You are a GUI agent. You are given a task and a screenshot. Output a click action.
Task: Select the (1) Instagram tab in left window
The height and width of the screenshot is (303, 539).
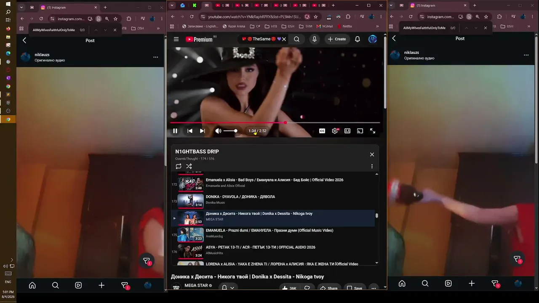tap(69, 8)
